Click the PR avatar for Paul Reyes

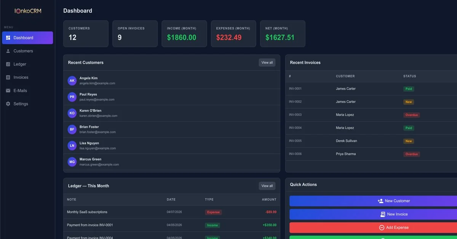point(72,97)
